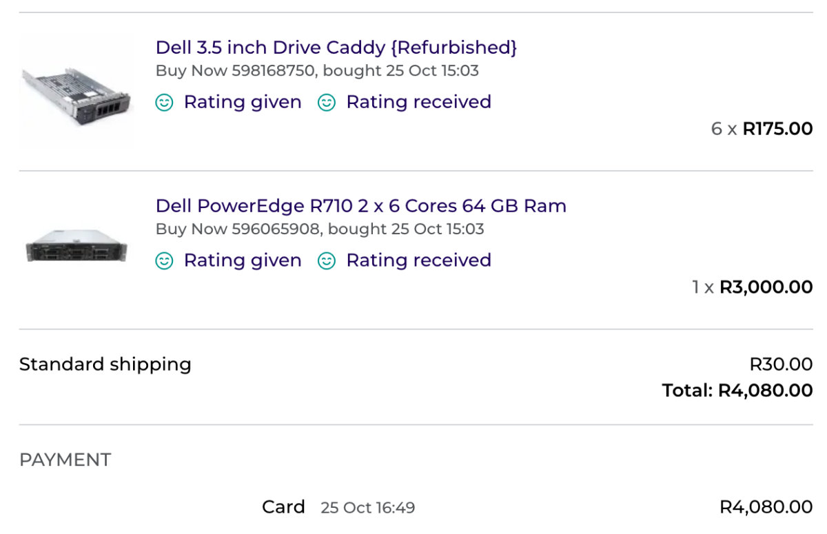
Task: Click the 1 x R3,000.00 price
Action: [x=753, y=287]
